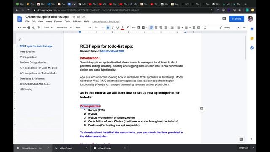Open the comment history icon
The image size is (270, 152).
pyautogui.click(x=224, y=19)
